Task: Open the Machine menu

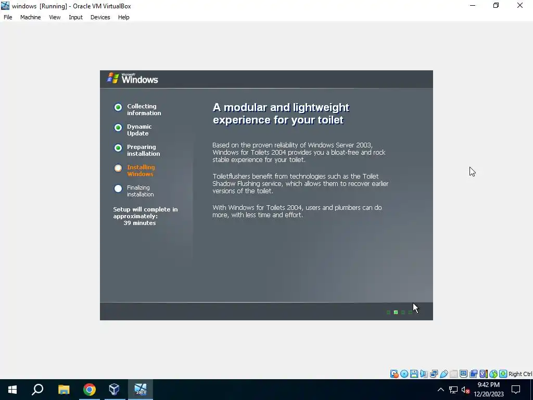Action: (x=31, y=17)
